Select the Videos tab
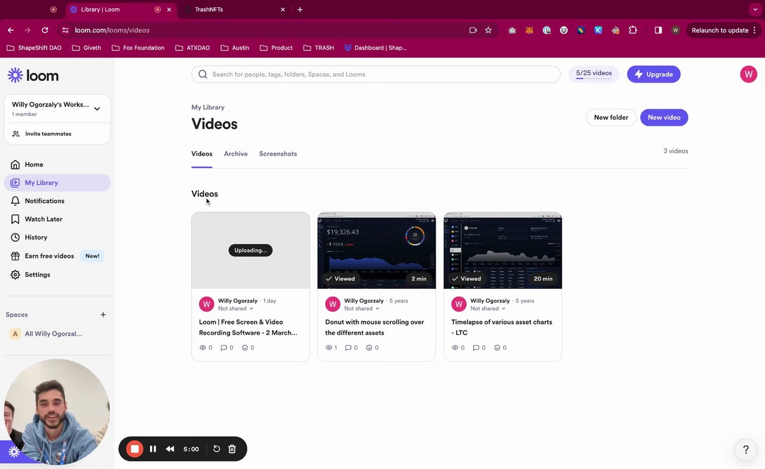 pyautogui.click(x=201, y=154)
